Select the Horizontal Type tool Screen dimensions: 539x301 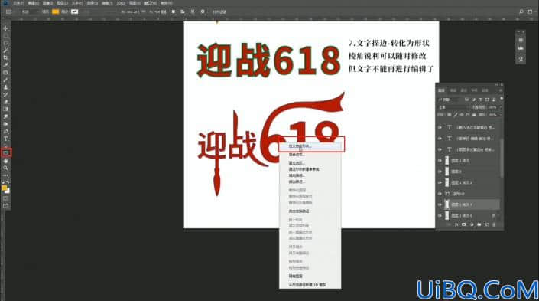[5, 139]
